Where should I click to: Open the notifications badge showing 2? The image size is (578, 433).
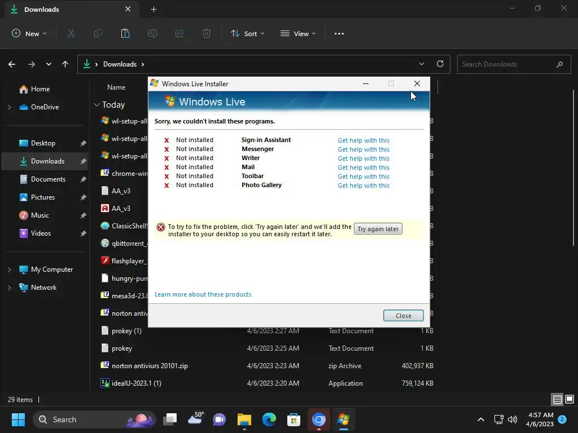coord(562,419)
